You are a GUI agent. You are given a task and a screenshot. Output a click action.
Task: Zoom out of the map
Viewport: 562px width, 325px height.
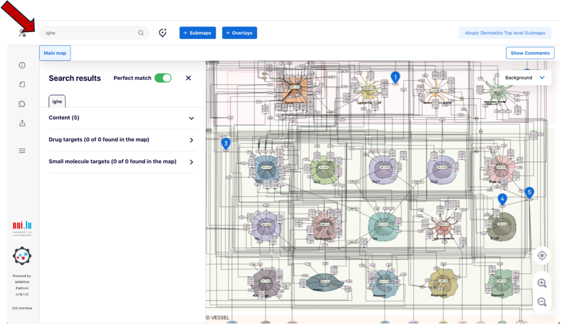point(542,302)
